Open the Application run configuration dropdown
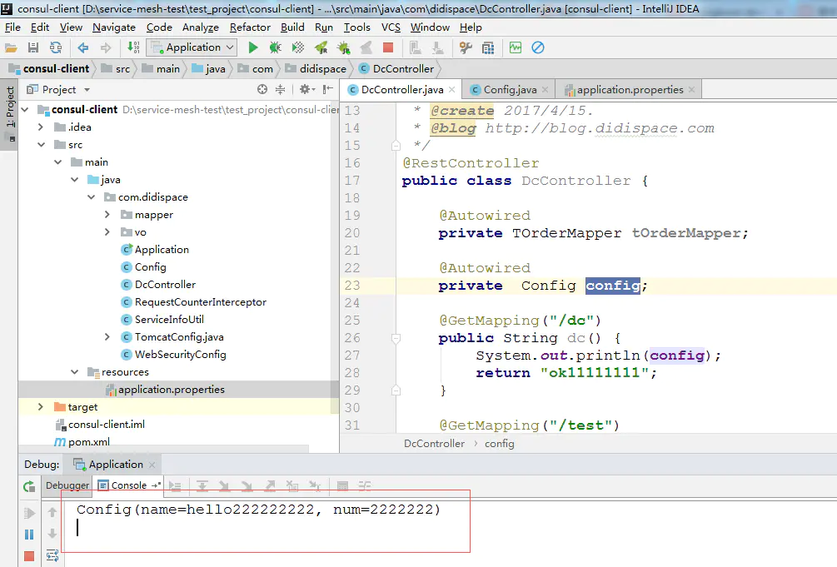The image size is (837, 567). tap(192, 47)
